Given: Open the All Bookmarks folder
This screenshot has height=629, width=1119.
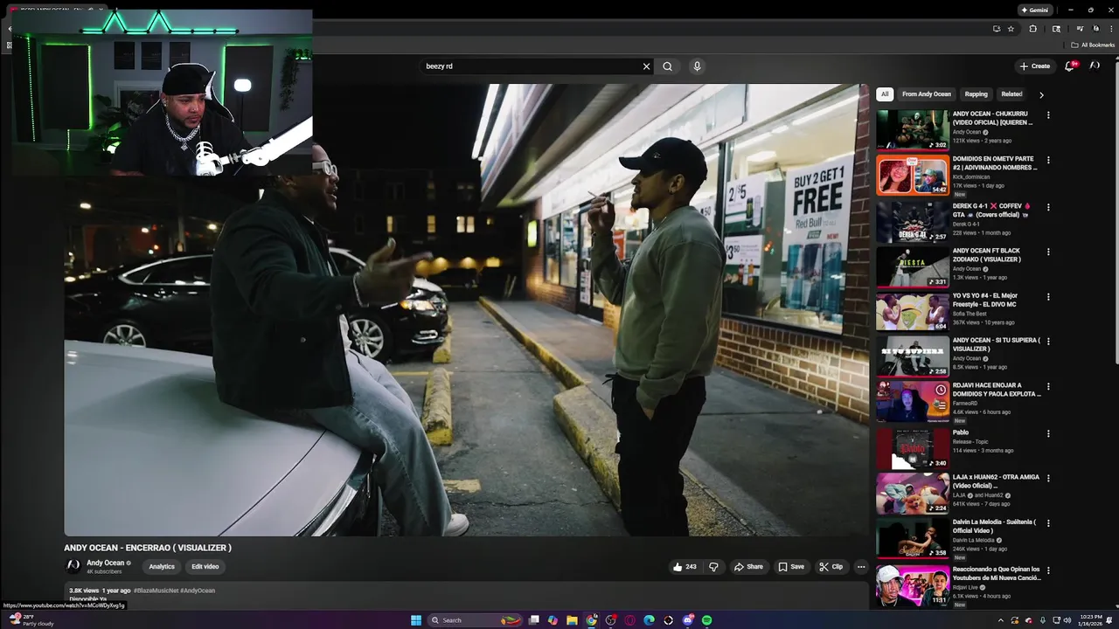Looking at the screenshot, I should [1093, 45].
